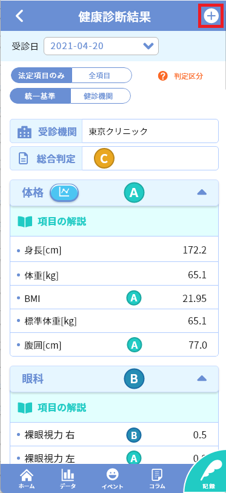Open the コラム tab
The image size is (226, 493).
[x=157, y=478]
